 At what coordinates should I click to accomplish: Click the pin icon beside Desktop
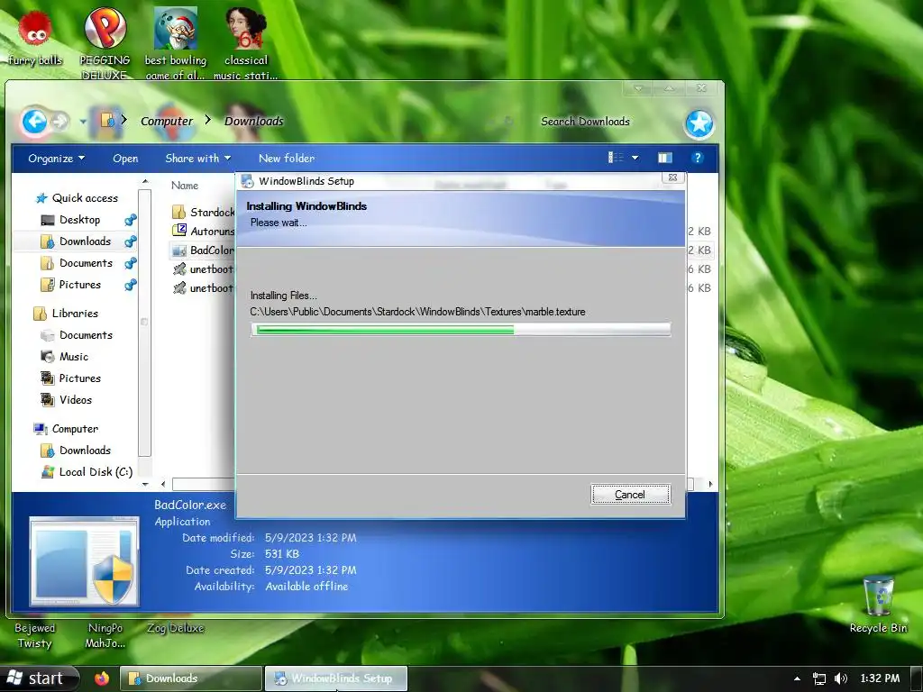[130, 220]
